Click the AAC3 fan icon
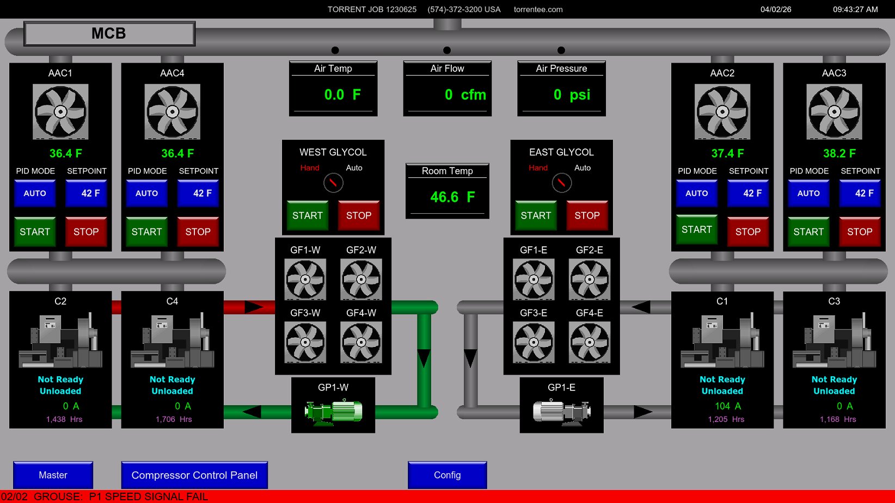 (x=834, y=111)
